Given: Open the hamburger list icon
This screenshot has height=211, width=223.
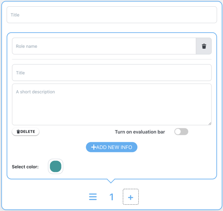Looking at the screenshot, I should coord(93,197).
